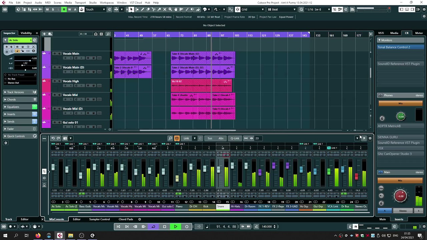
Task: Adjust the red Main level knob
Action: [x=400, y=196]
